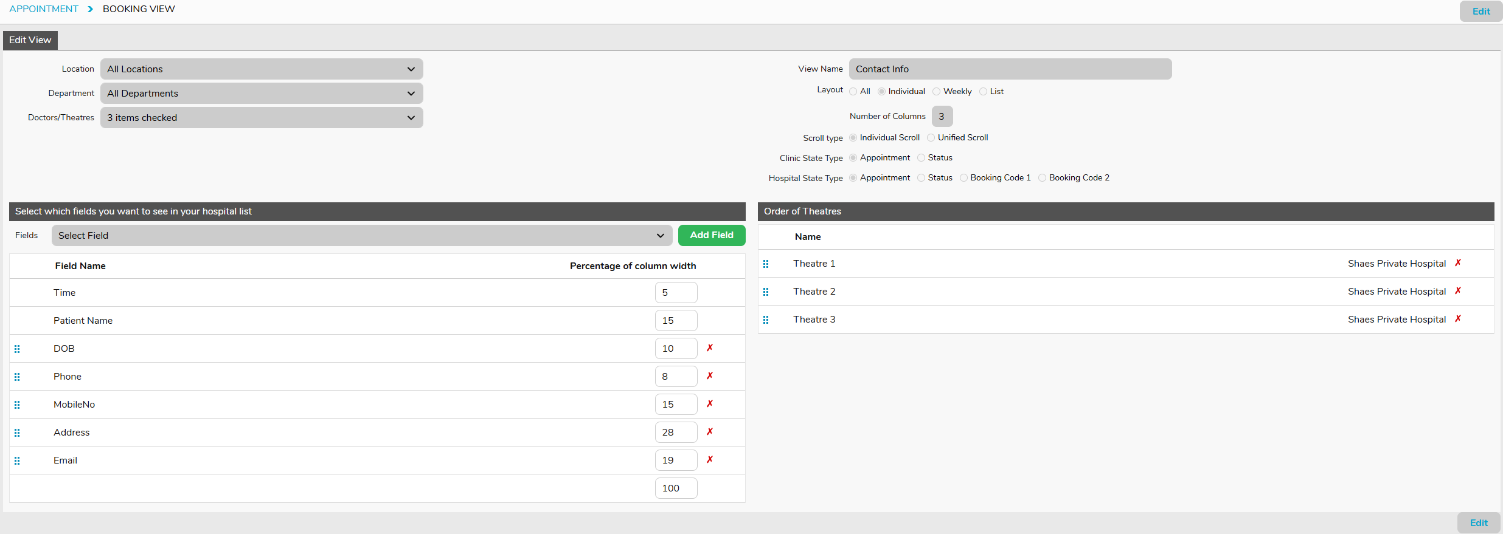
Task: Select Booking Code 1 hospital state type
Action: [x=963, y=178]
